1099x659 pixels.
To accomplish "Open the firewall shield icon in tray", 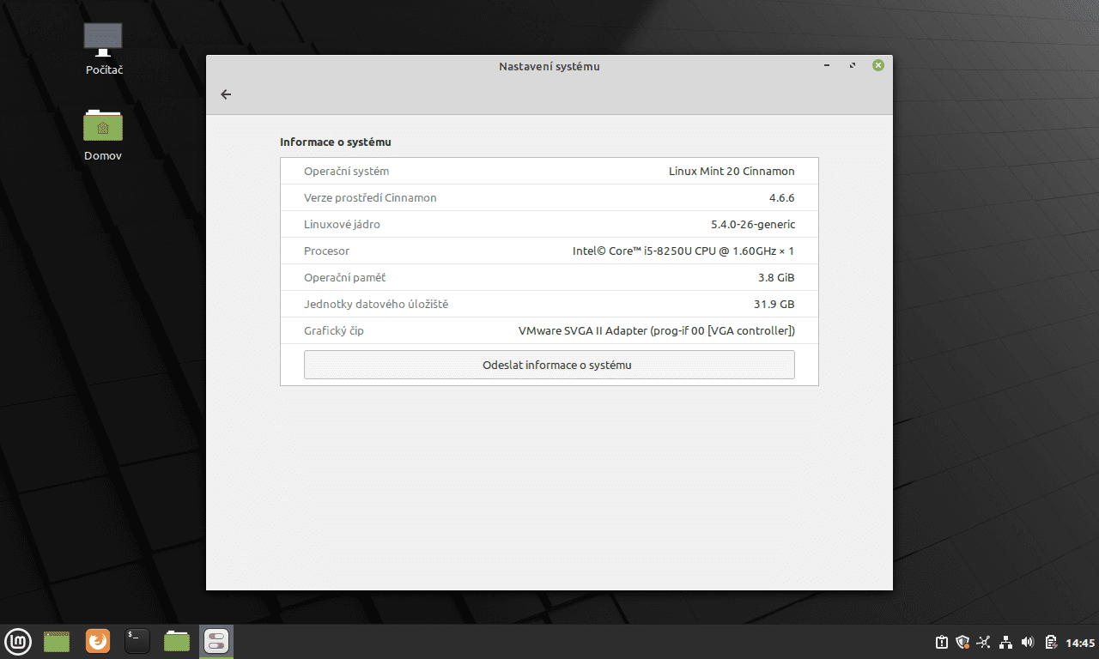I will [962, 641].
